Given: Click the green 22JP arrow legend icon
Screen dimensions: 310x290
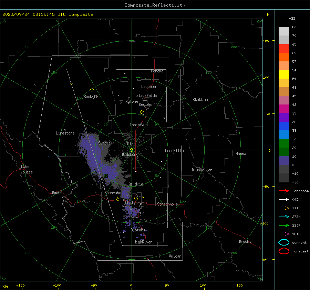Looking at the screenshot, I should [x=284, y=225].
